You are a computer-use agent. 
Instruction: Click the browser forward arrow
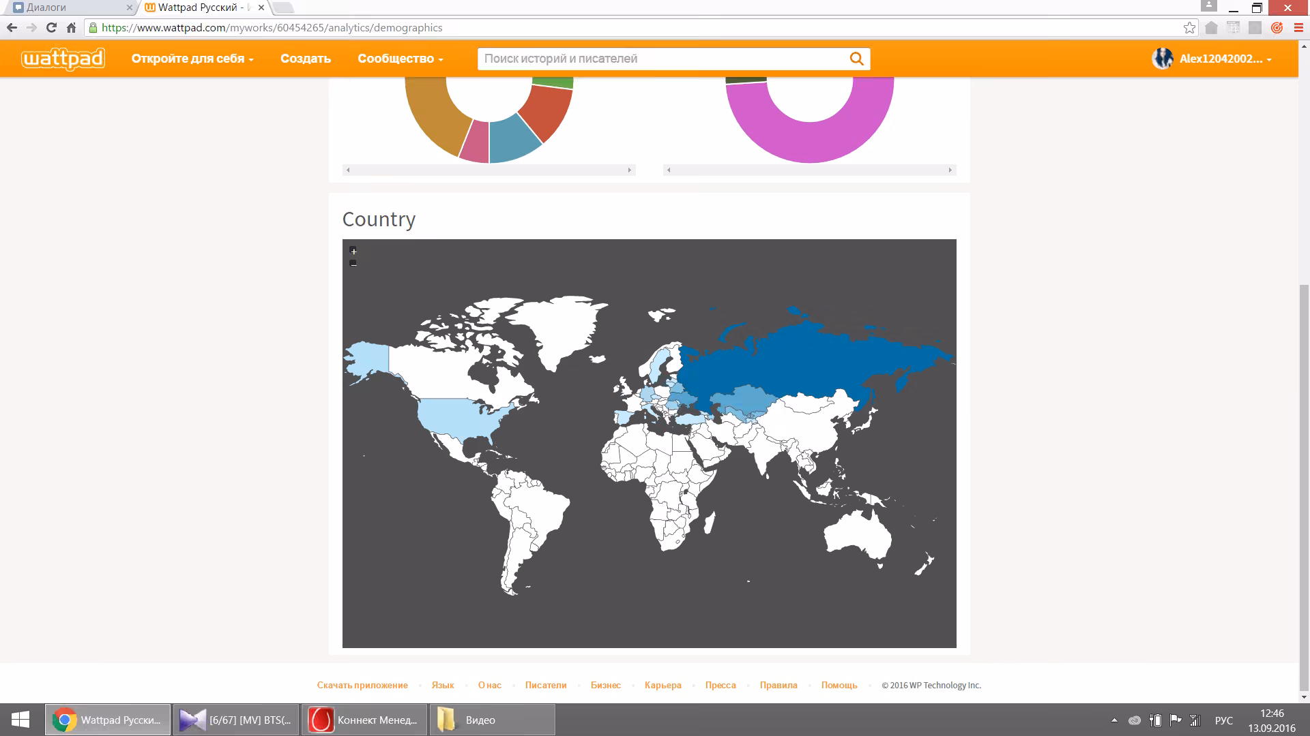pos(31,28)
